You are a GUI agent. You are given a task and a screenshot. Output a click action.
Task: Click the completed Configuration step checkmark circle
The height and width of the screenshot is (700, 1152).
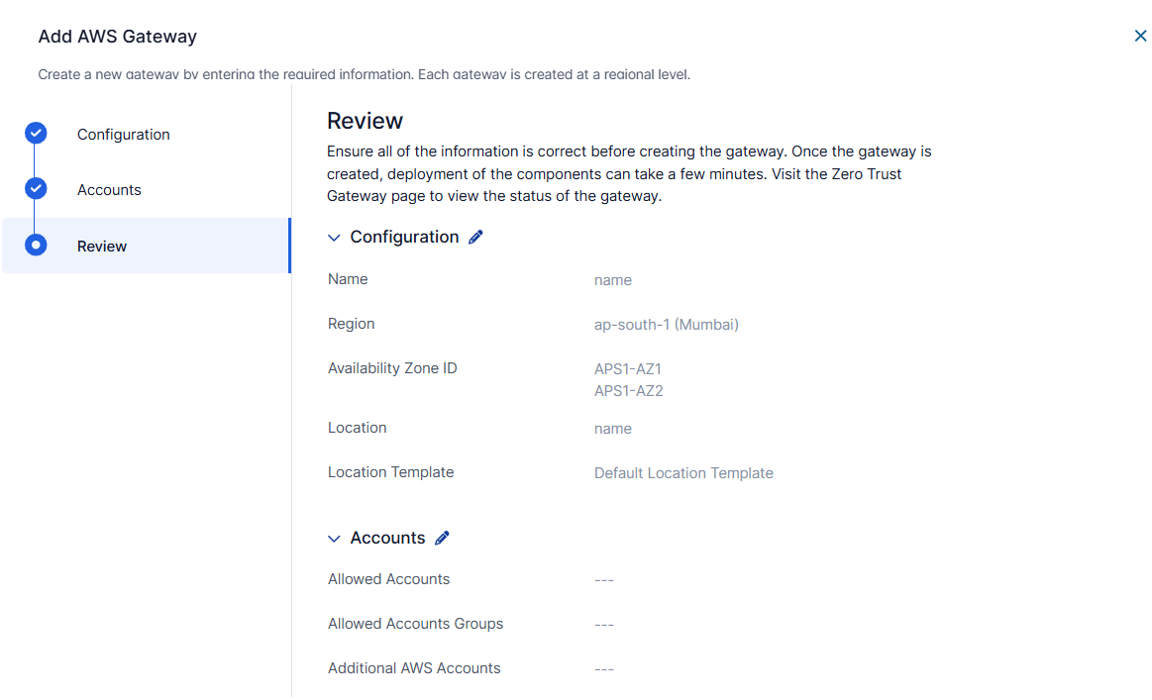[36, 133]
